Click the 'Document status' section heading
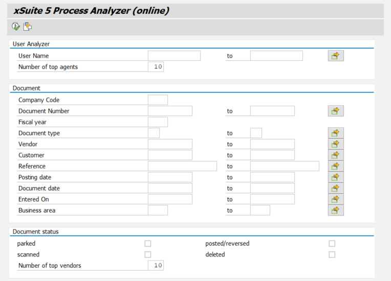 click(36, 232)
